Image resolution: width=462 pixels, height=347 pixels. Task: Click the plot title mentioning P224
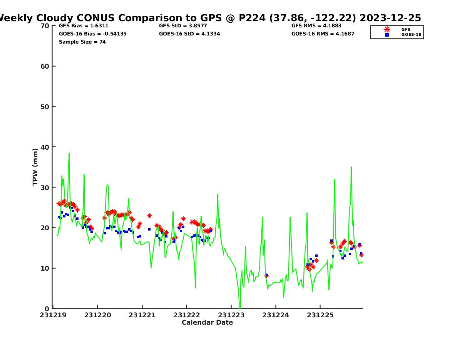(210, 18)
